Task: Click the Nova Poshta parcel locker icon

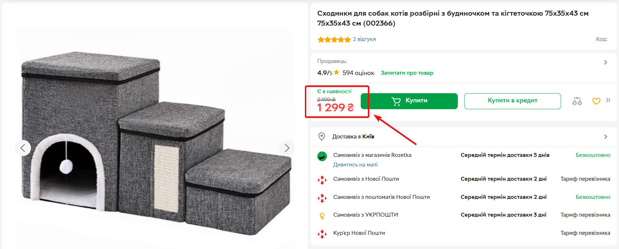Action: [322, 198]
